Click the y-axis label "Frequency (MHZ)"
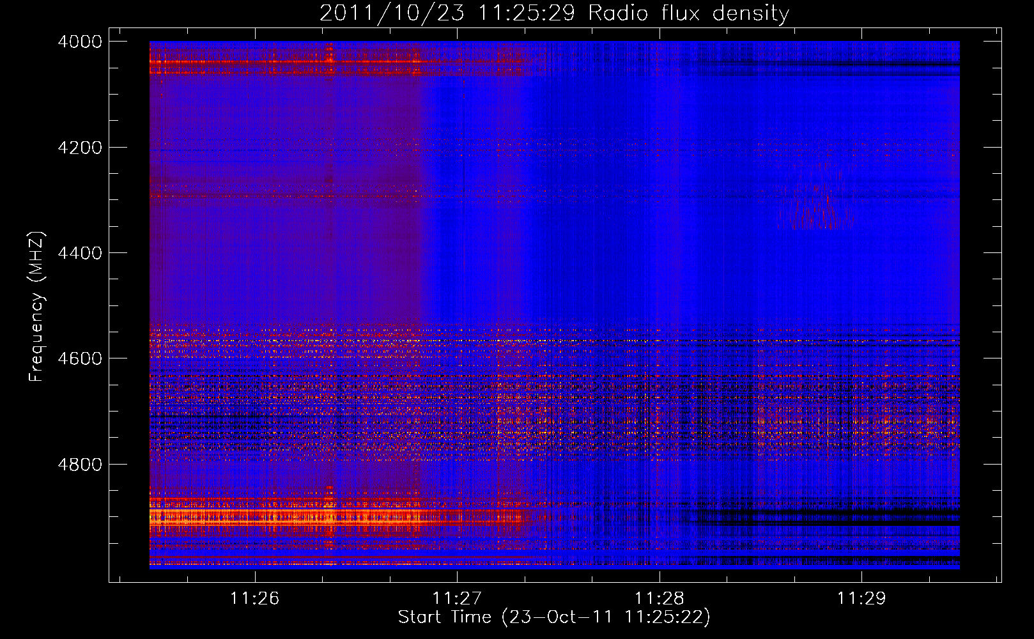The height and width of the screenshot is (639, 1034). (37, 307)
